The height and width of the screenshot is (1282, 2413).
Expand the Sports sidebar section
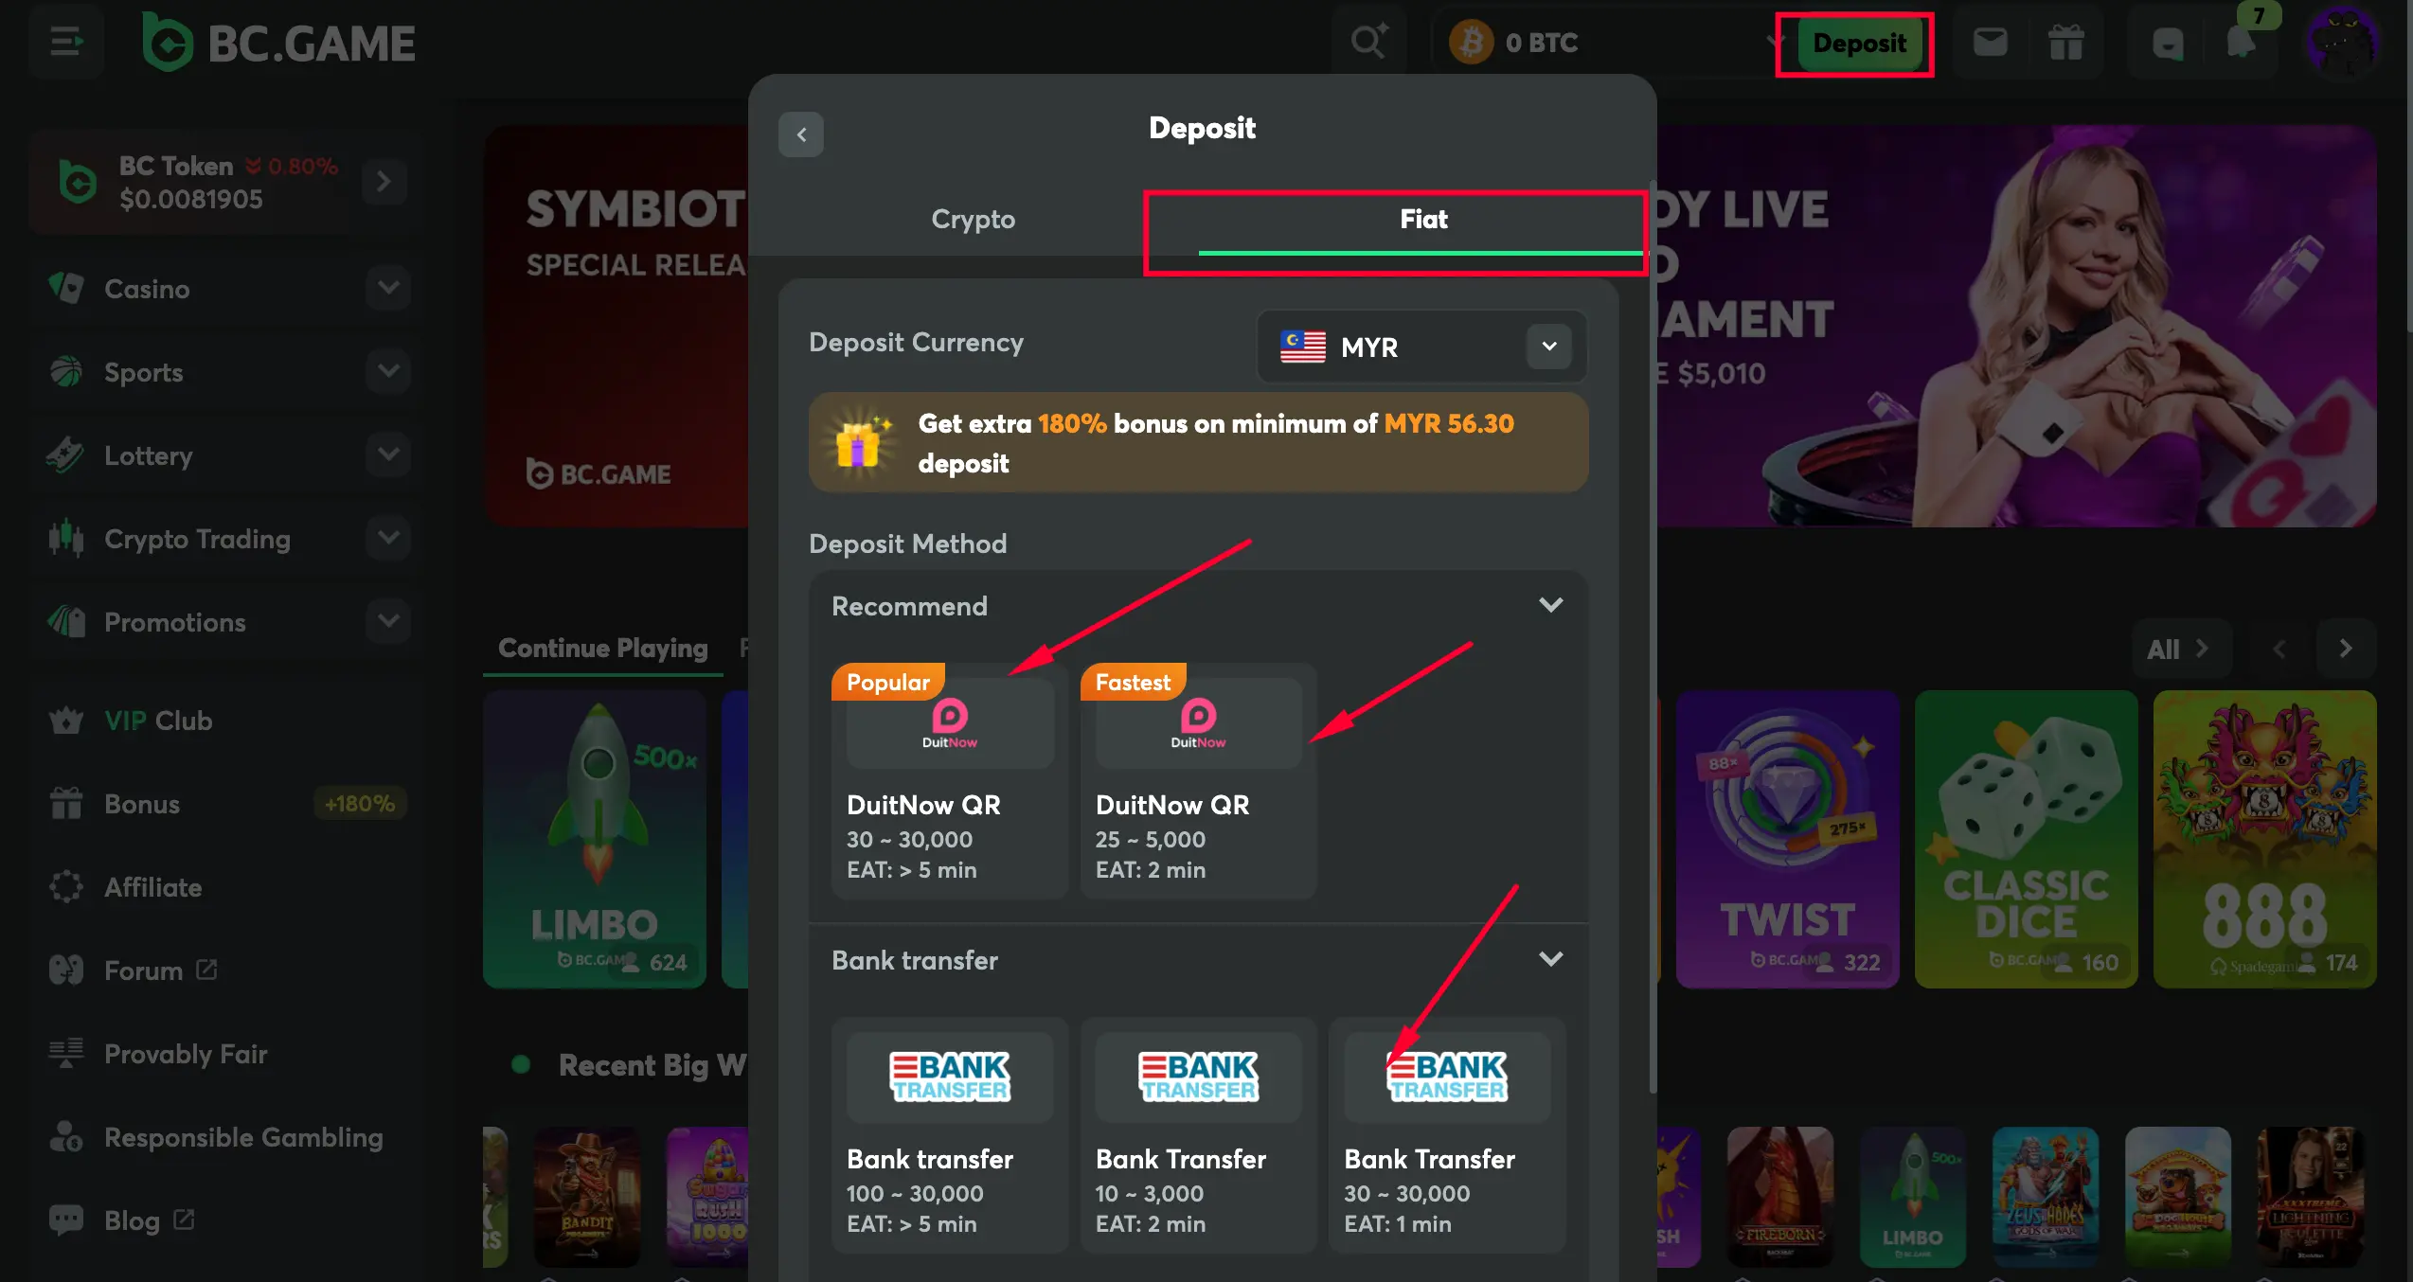(x=388, y=370)
